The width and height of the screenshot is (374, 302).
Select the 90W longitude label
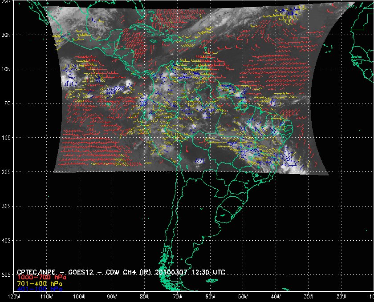pos(112,297)
